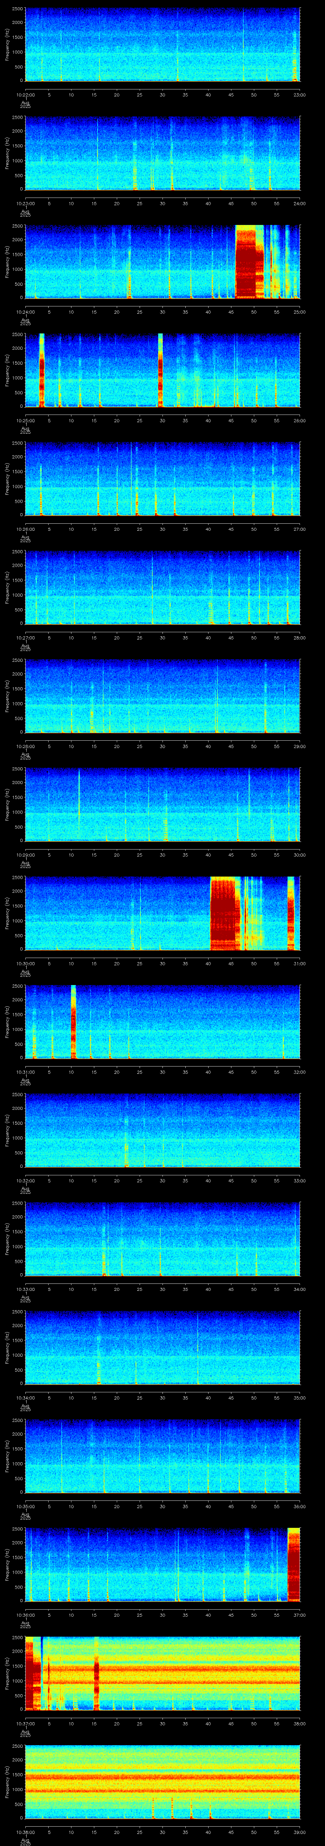Viewport: 325px width, 1846px height.
Task: Click the 29:00 end time label
Action: pyautogui.click(x=300, y=746)
